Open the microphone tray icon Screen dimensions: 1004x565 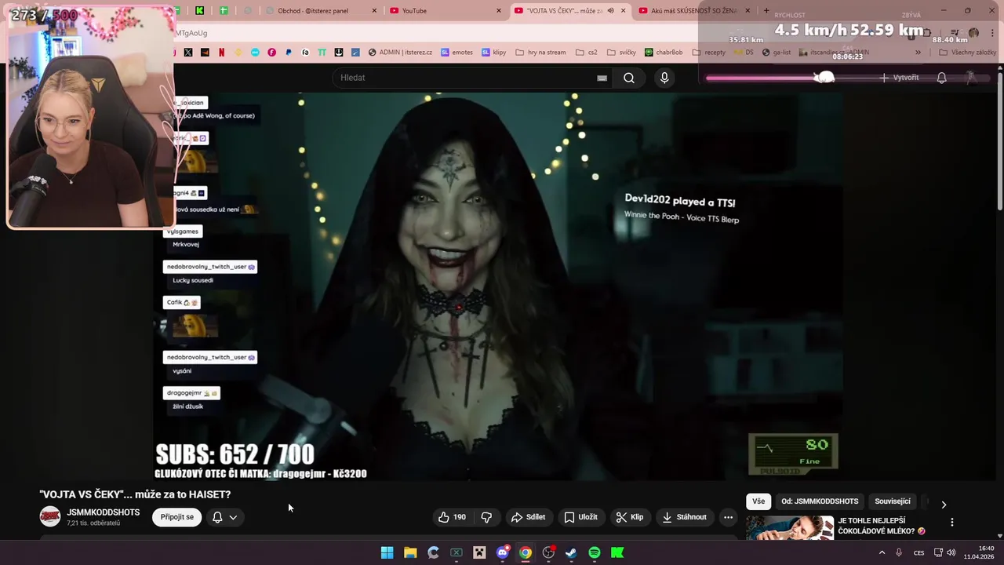[x=899, y=552]
